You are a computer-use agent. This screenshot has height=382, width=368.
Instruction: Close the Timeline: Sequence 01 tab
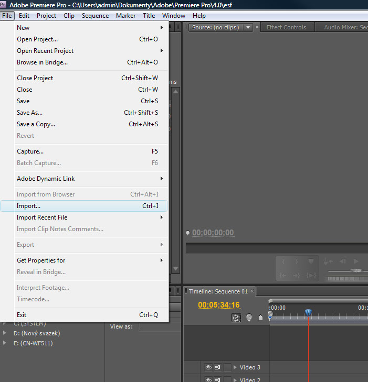click(x=253, y=291)
